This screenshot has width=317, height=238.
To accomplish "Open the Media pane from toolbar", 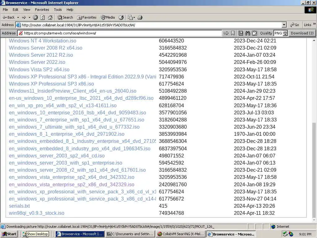I will pyautogui.click(x=108, y=17).
